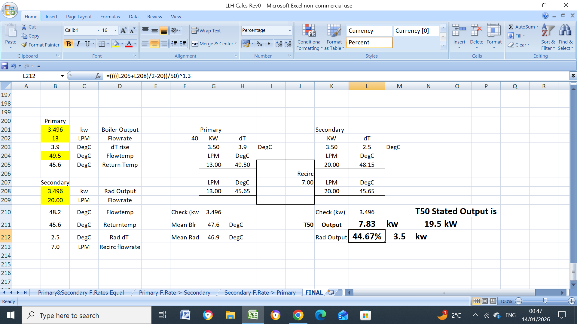Click the Wrap Text icon

(x=195, y=31)
